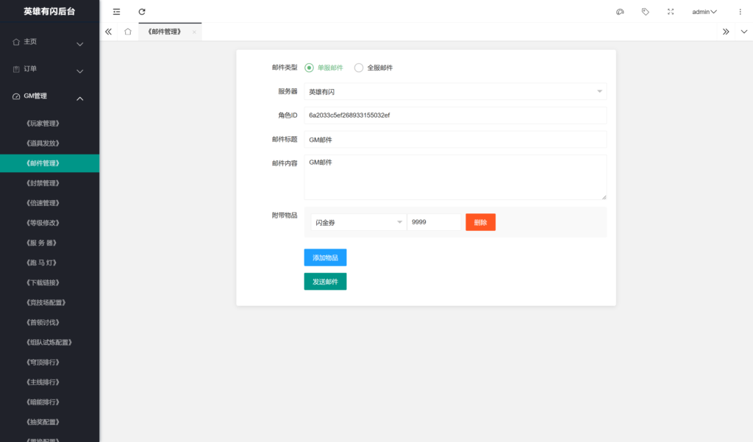Select the 单服邮件 radio button
753x442 pixels.
(x=310, y=68)
